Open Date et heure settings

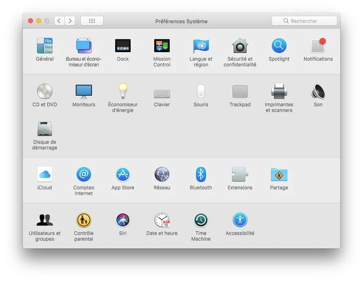(x=162, y=220)
